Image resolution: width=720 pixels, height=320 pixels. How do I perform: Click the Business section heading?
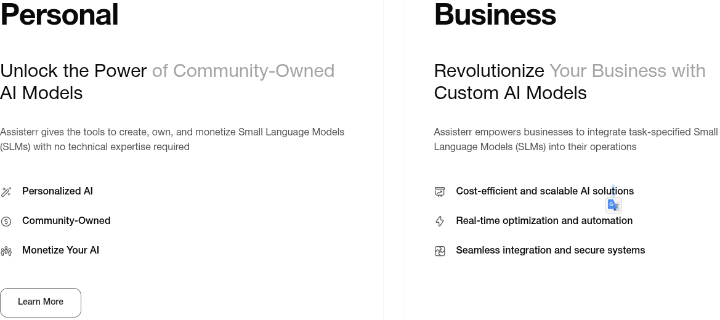(x=495, y=15)
